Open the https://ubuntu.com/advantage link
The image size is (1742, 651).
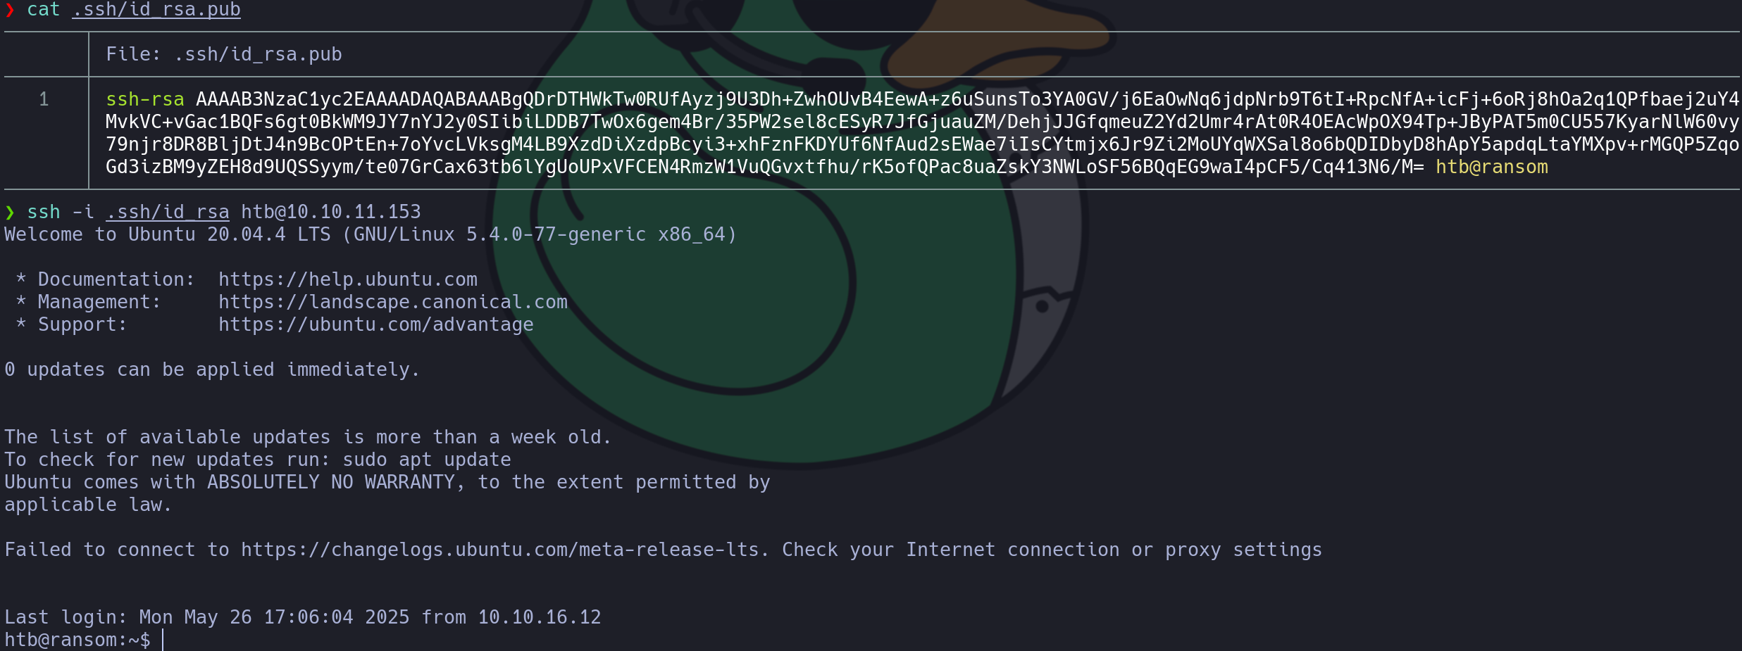coord(376,324)
